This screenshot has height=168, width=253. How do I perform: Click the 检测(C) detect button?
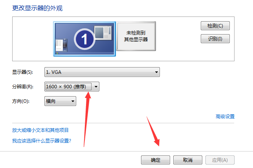coord(215,26)
